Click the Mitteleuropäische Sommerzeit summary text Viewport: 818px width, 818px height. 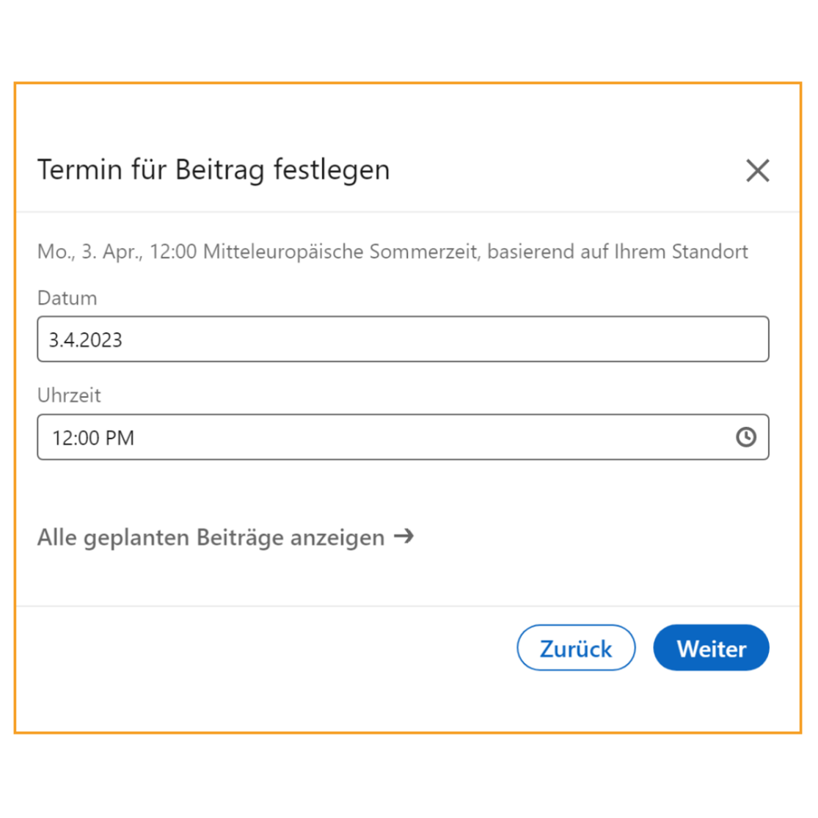click(340, 252)
